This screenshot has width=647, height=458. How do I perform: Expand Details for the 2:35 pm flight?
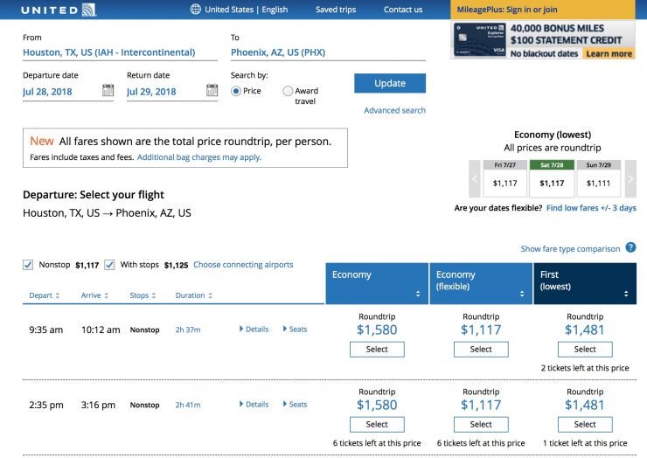tap(254, 405)
